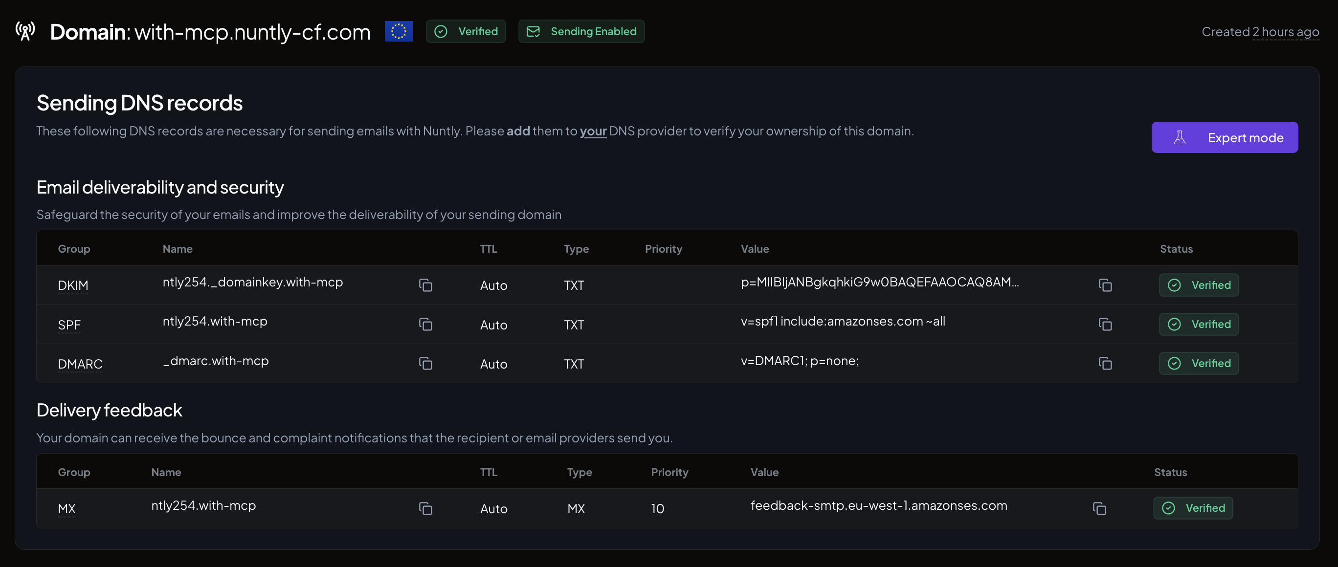The height and width of the screenshot is (567, 1338).
Task: Click the Sending Enabled badge
Action: (581, 31)
